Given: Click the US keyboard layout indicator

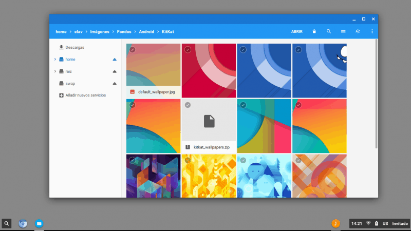Looking at the screenshot, I should tap(385, 223).
